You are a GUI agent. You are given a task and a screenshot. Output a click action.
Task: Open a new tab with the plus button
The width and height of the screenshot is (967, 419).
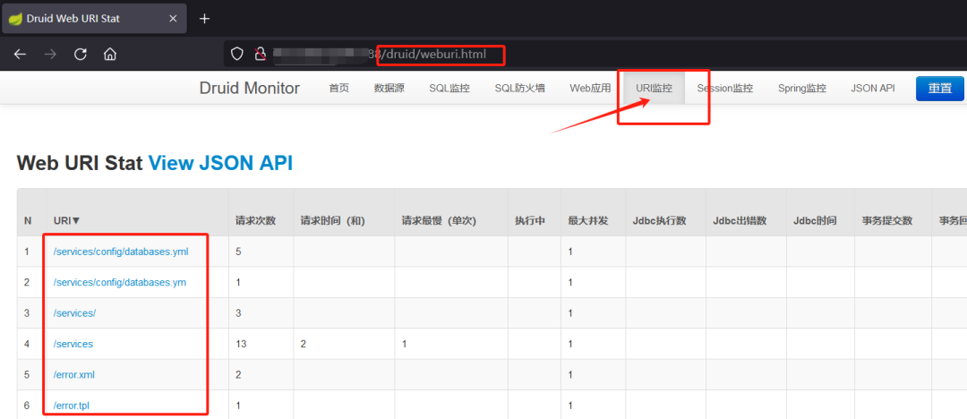[205, 19]
